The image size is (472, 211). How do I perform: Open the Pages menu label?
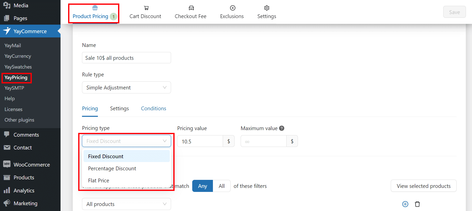20,18
